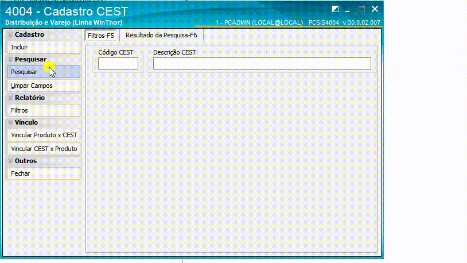
Task: Collapse the Cadastro section chevron
Action: [x=10, y=34]
